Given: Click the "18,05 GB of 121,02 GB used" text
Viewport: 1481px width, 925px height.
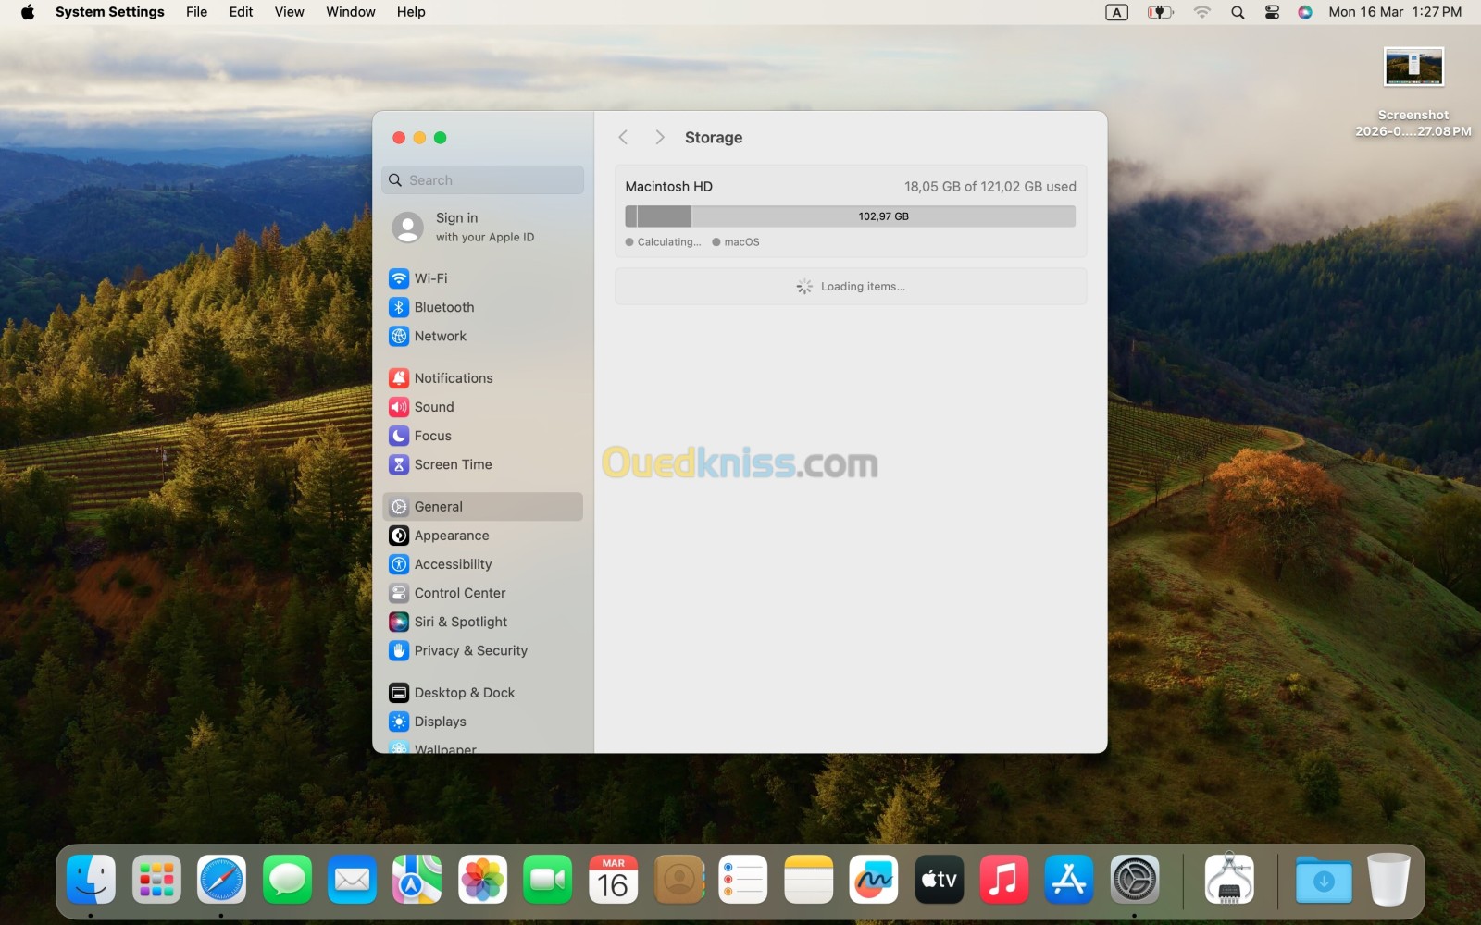Looking at the screenshot, I should pyautogui.click(x=990, y=187).
